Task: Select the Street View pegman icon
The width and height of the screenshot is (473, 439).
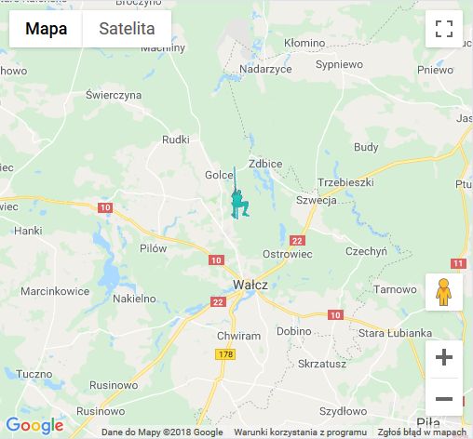Action: point(444,292)
